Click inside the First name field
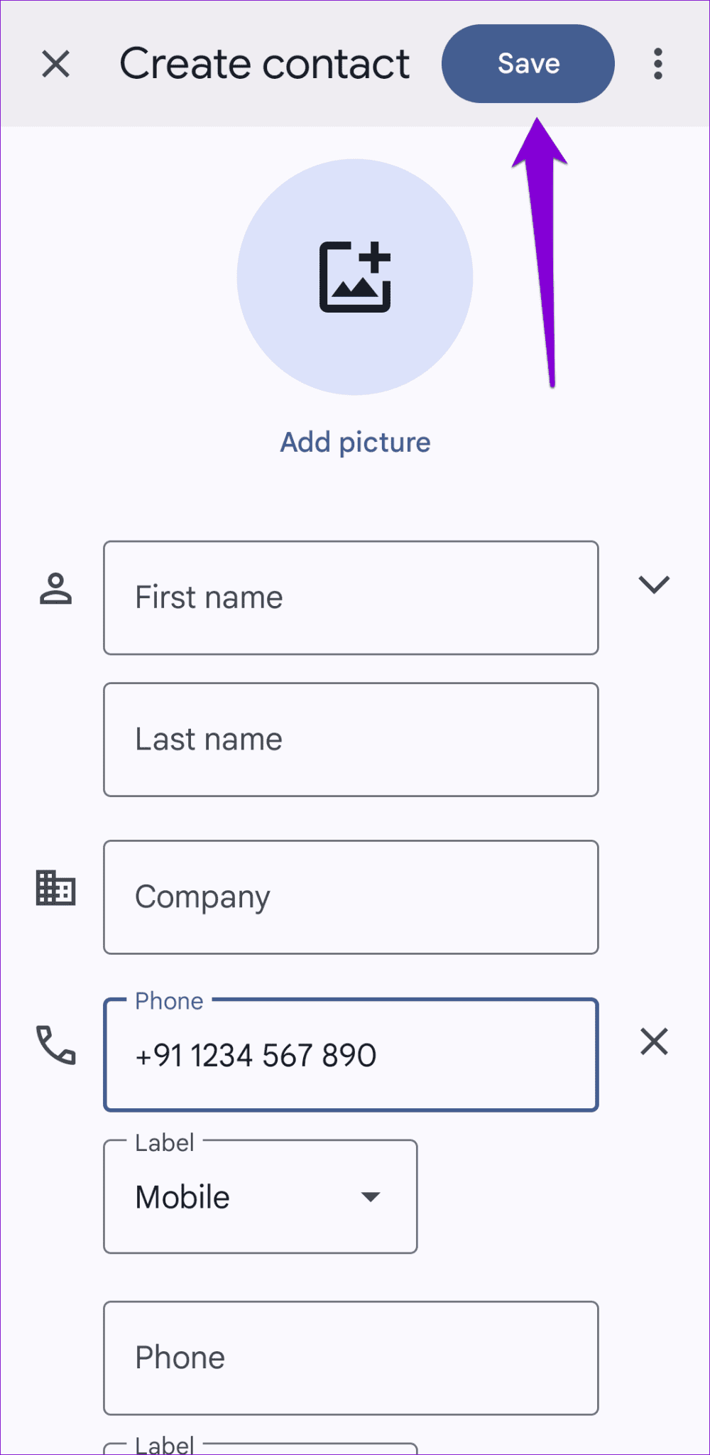This screenshot has width=710, height=1455. pos(351,597)
